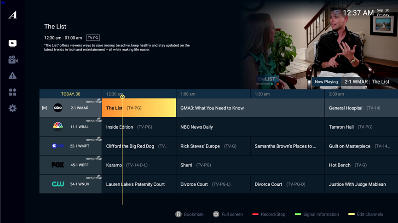This screenshot has width=398, height=223.
Task: Open the alerts triangle icon in sidebar
Action: click(12, 75)
